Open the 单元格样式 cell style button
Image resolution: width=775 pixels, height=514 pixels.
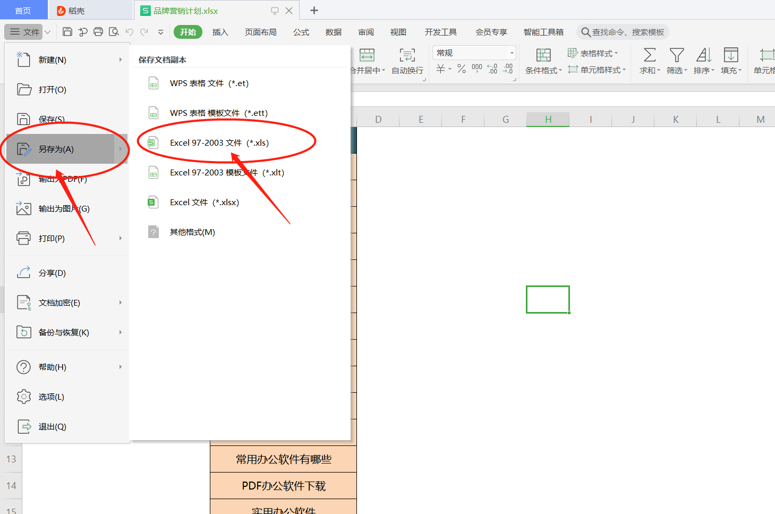[597, 70]
